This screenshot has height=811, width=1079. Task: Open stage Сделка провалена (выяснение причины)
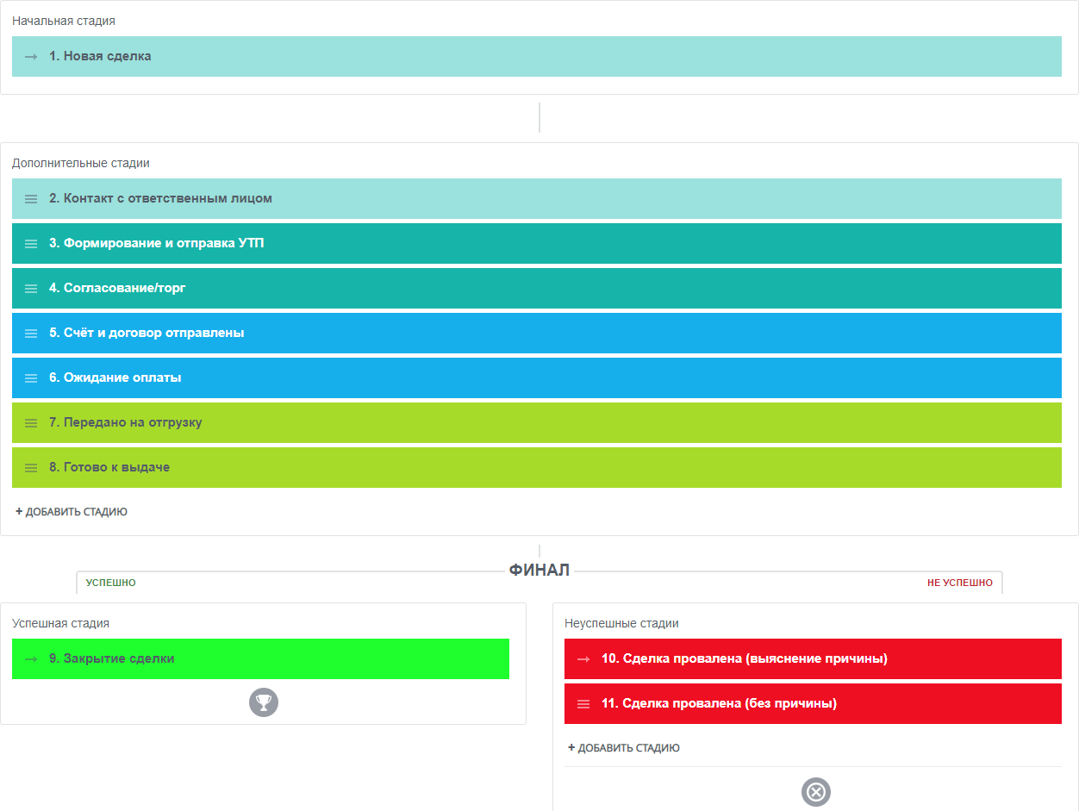point(744,659)
